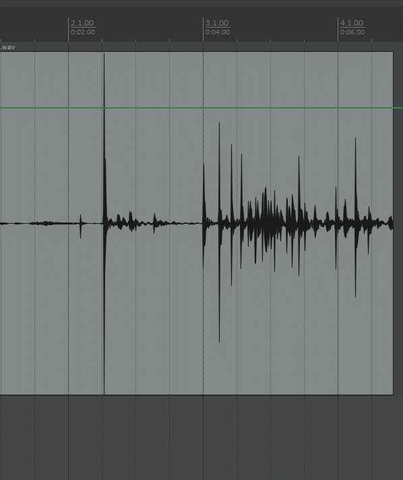The image size is (403, 480).
Task: Click the transient spike on the 3.1.00 gridline
Action: [204, 216]
